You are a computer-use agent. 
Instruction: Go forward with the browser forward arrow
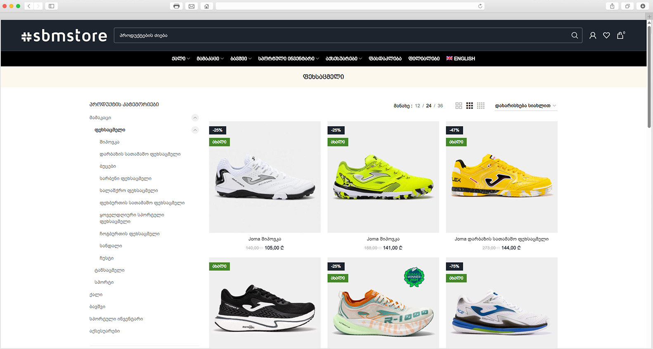tap(38, 6)
